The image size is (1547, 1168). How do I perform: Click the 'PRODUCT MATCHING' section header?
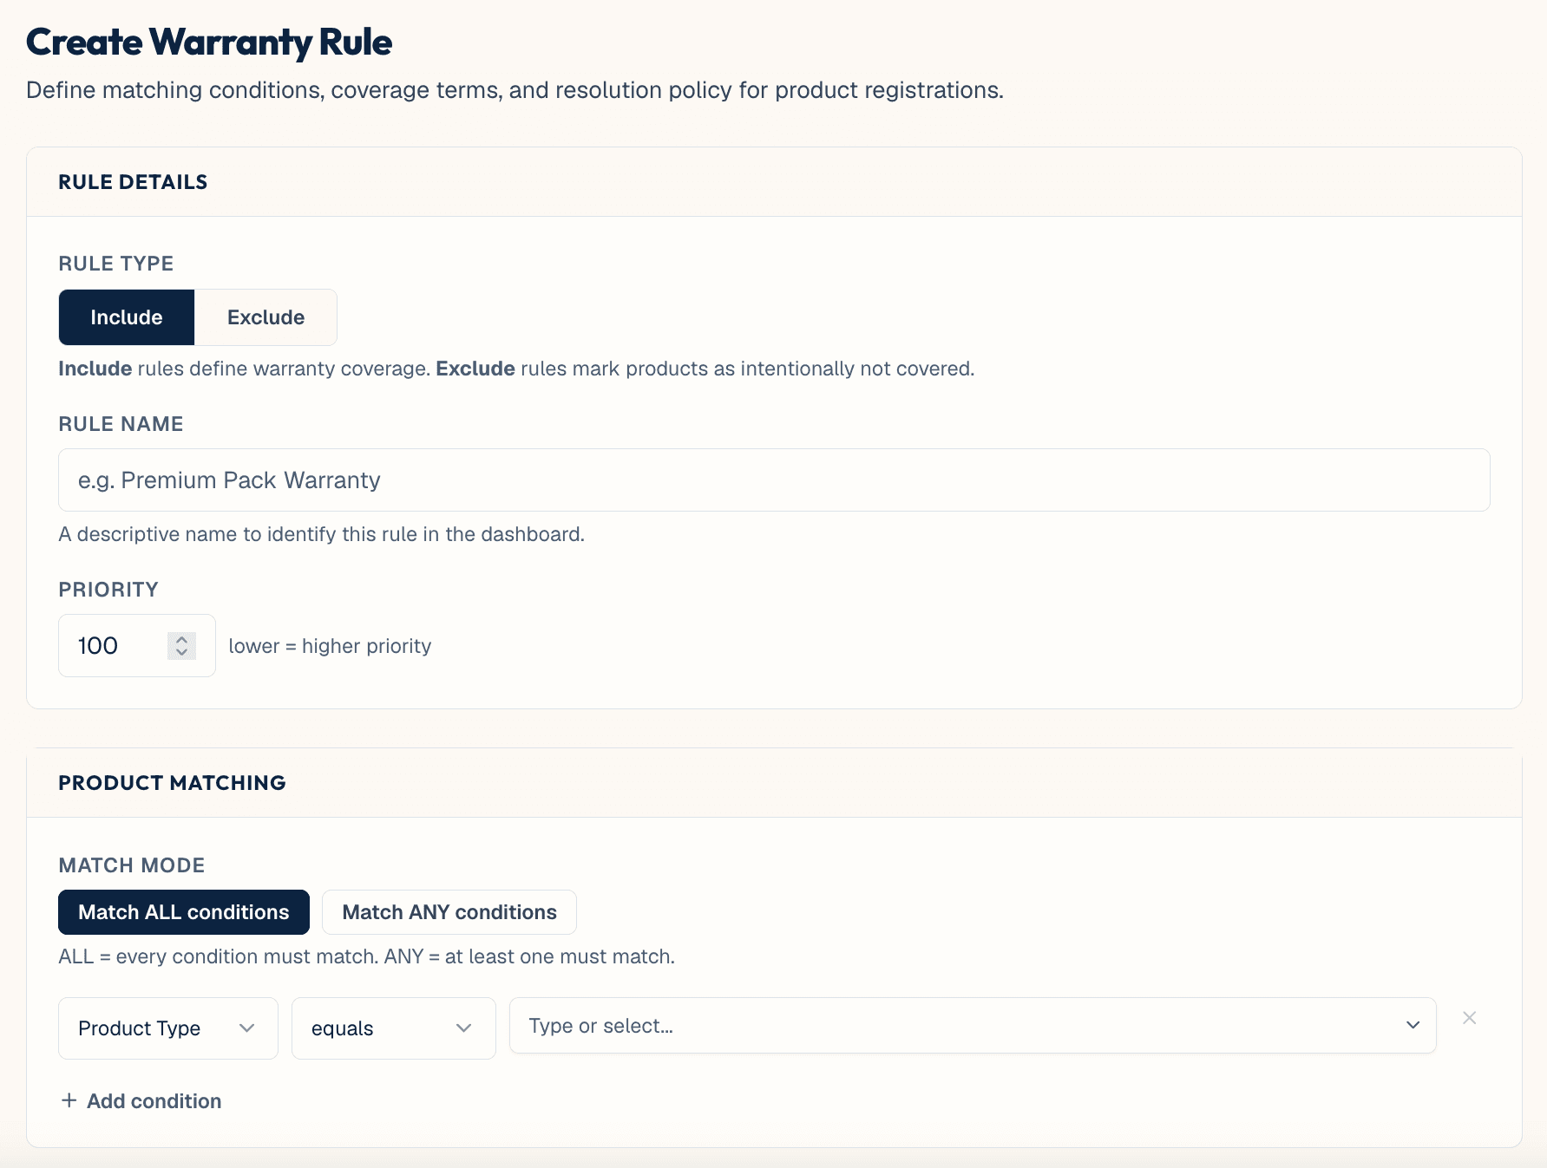tap(172, 783)
